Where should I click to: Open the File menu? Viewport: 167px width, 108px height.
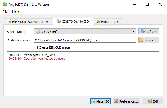pyautogui.click(x=5, y=12)
